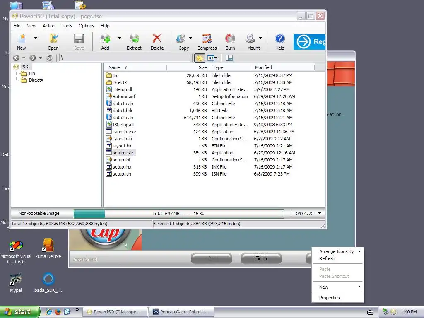
Task: Expand the Copy button dropdown arrow
Action: tap(190, 38)
